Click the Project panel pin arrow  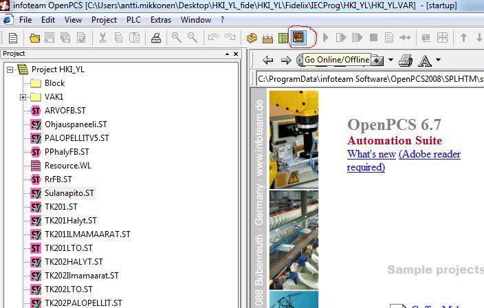(x=227, y=54)
